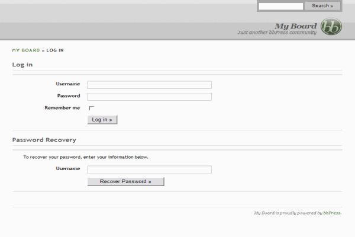Open the bbPress link in footer
Image resolution: width=355 pixels, height=237 pixels.
coord(332,213)
